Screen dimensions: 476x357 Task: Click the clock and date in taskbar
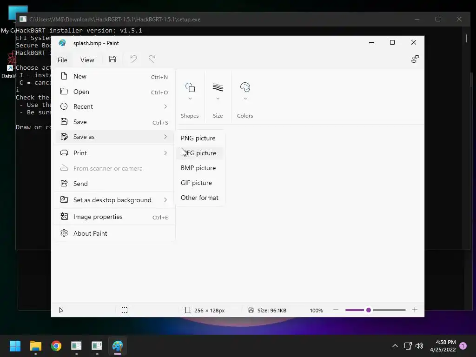click(x=443, y=346)
